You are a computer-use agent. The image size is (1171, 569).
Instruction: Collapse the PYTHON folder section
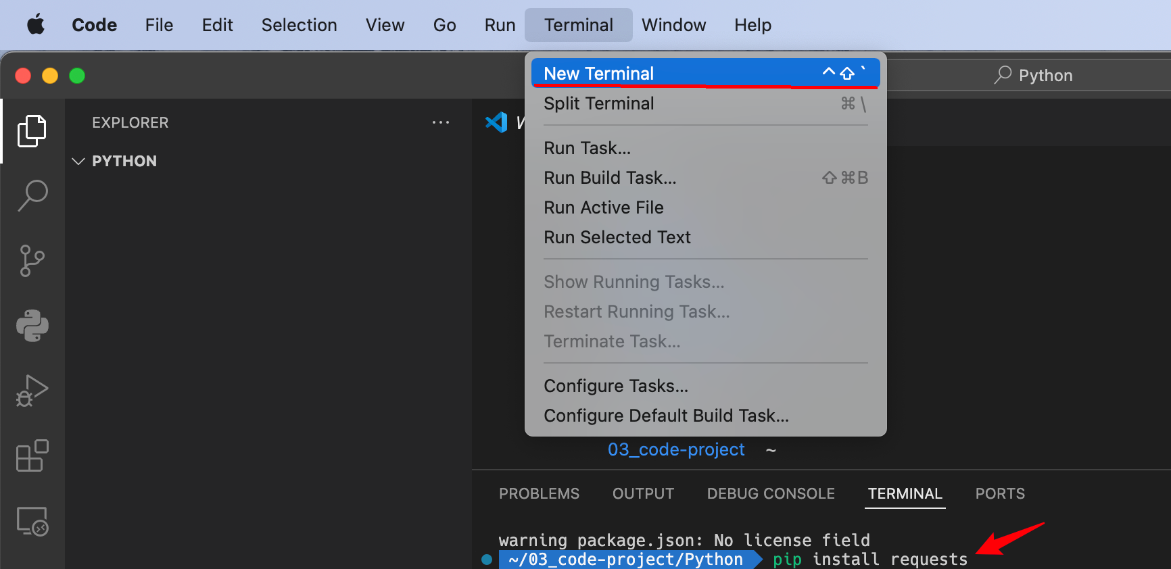coord(78,161)
